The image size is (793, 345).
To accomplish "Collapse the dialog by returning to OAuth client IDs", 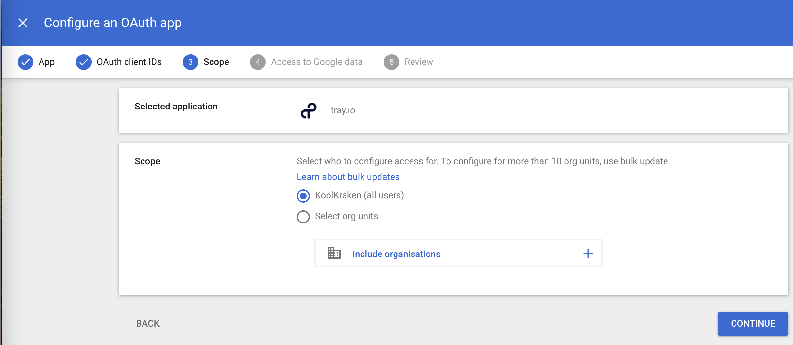I will click(129, 62).
